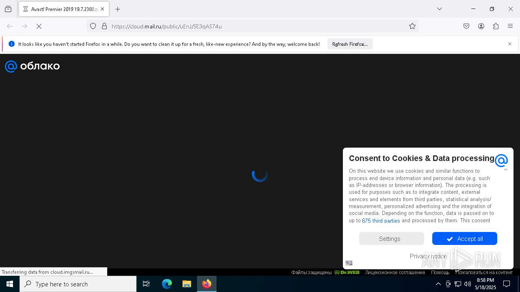The image size is (520, 292).
Task: Click the Mail.ru @ logo in consent dialog
Action: click(501, 160)
